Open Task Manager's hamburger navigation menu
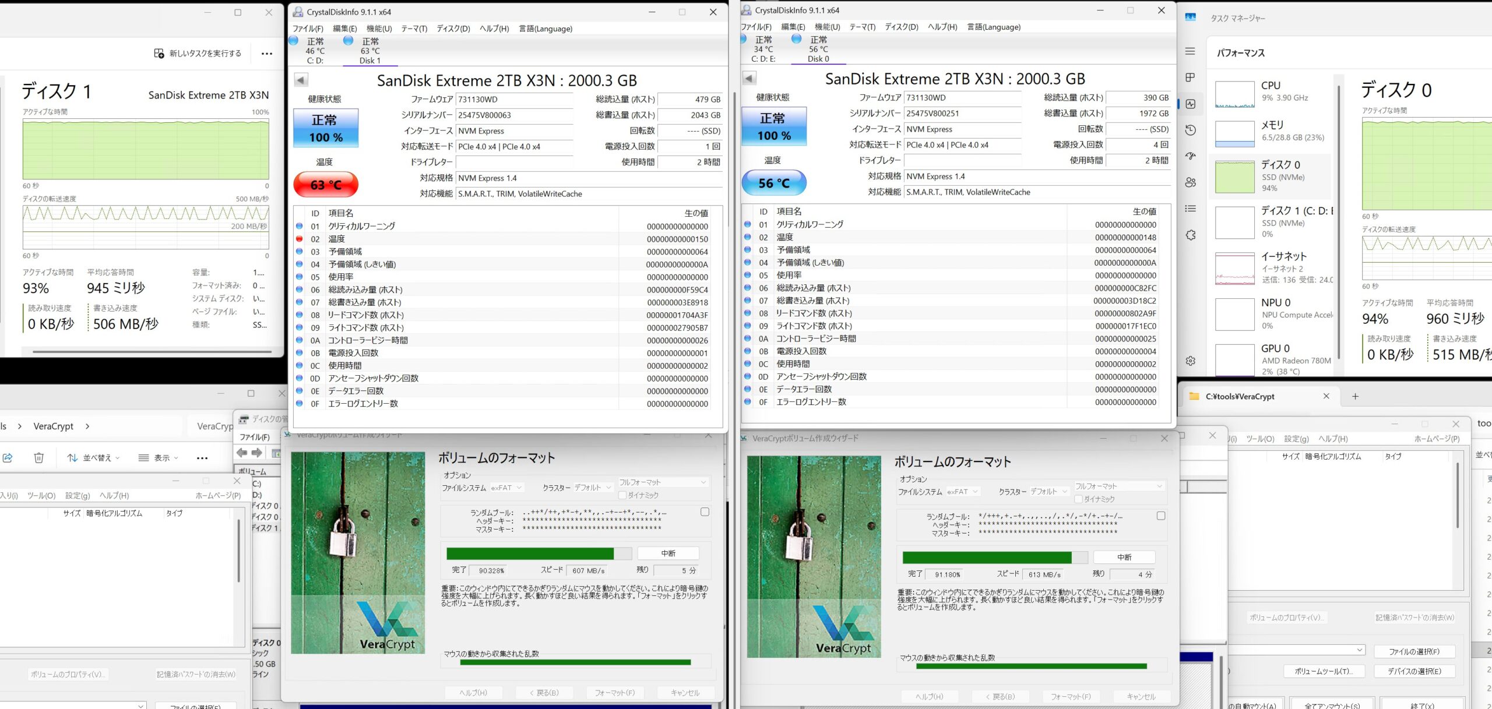The image size is (1492, 709). [1190, 51]
